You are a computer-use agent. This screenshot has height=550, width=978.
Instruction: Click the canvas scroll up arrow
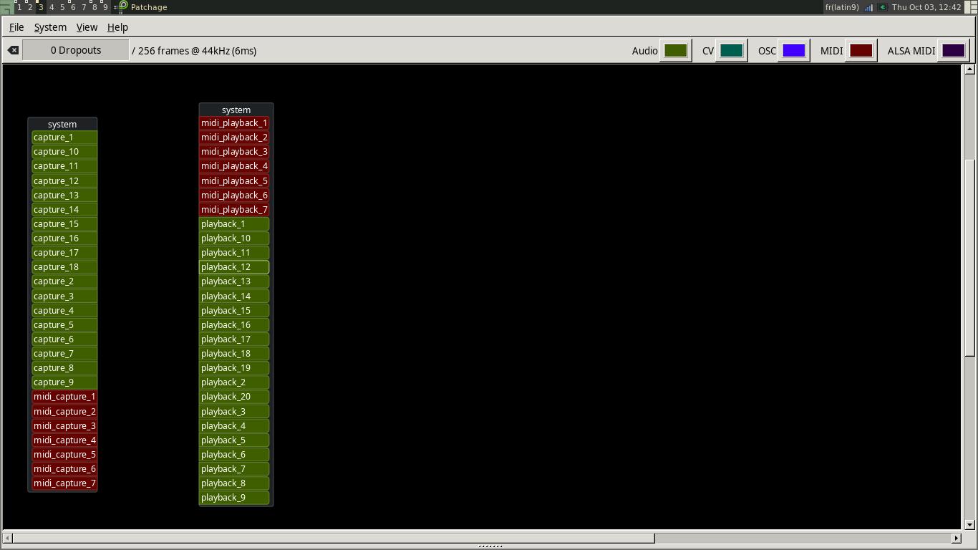click(970, 69)
